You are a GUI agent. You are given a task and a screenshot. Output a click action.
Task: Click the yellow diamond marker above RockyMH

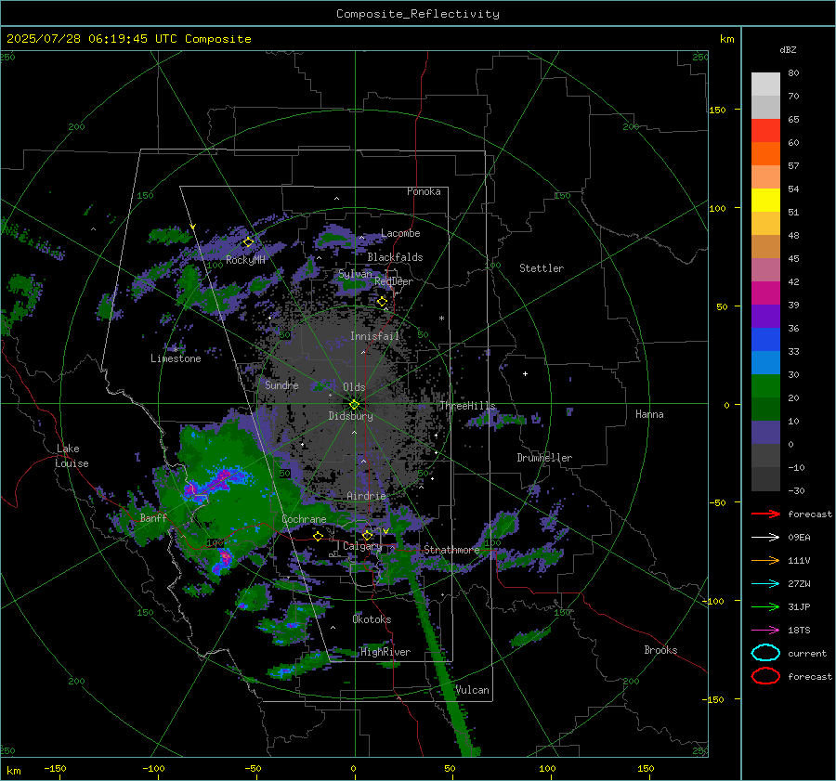click(248, 242)
